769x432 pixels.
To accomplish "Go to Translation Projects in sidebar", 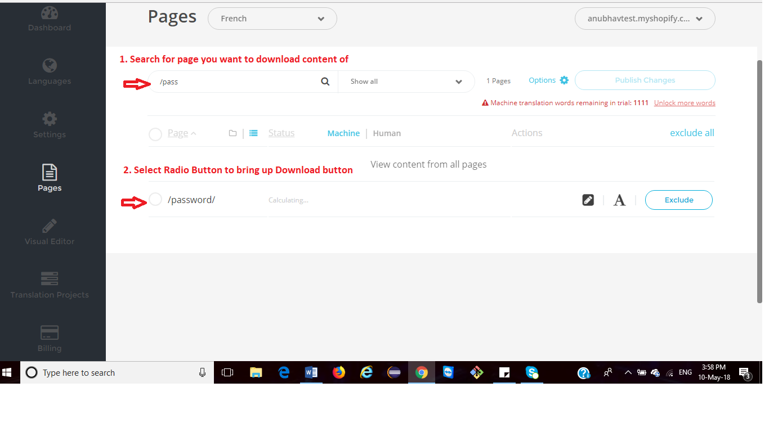I will coord(50,285).
